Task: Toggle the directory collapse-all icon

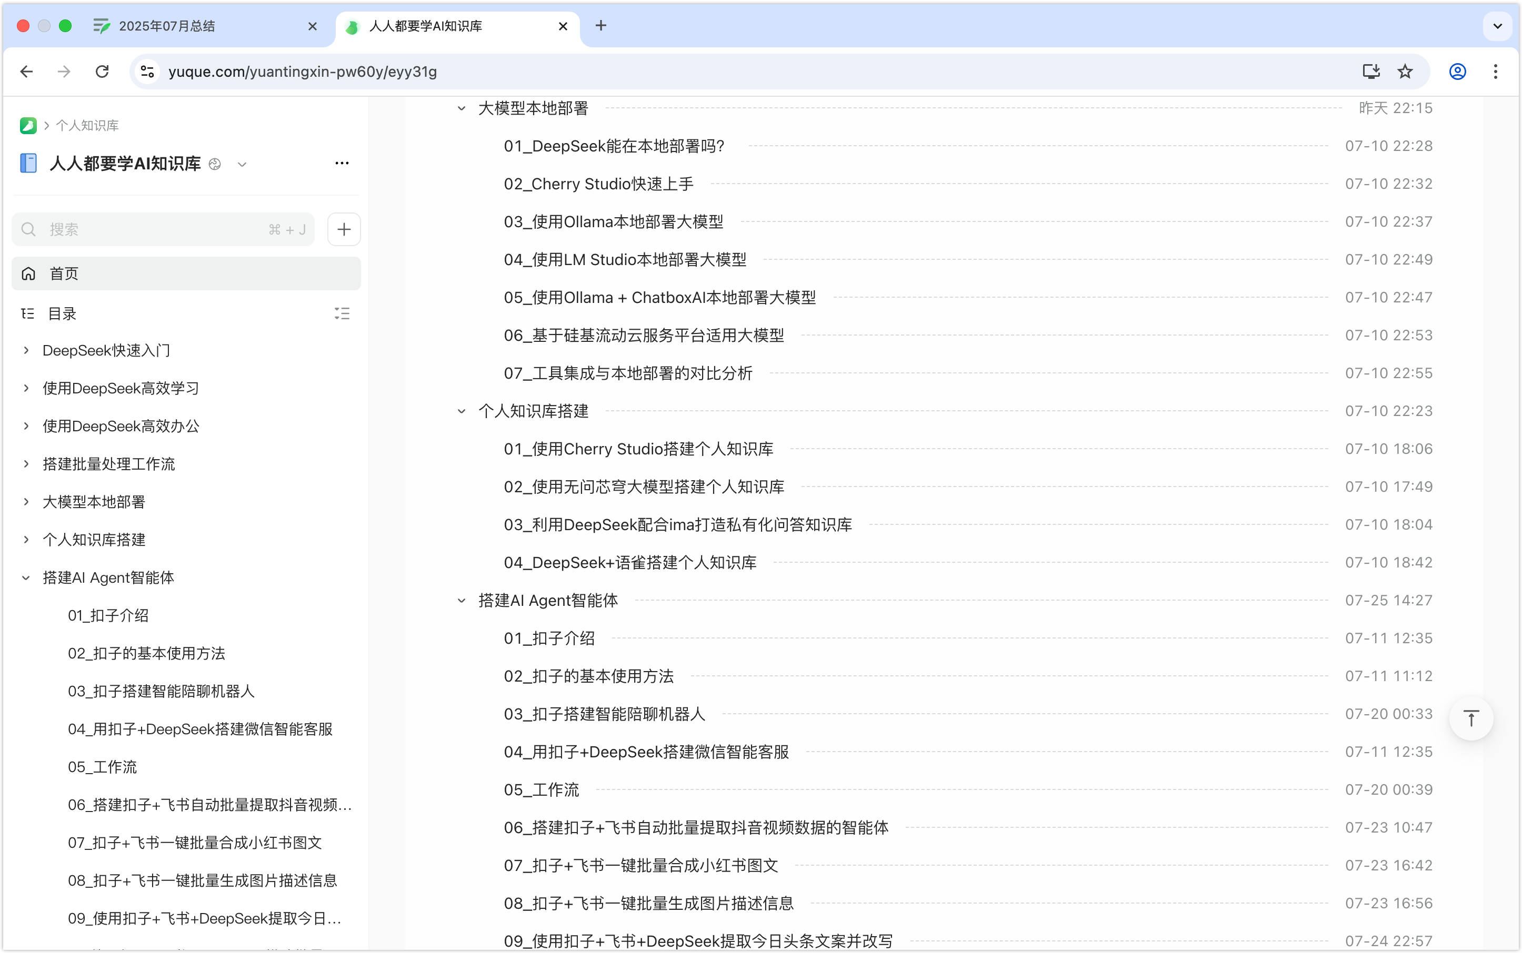Action: tap(342, 313)
